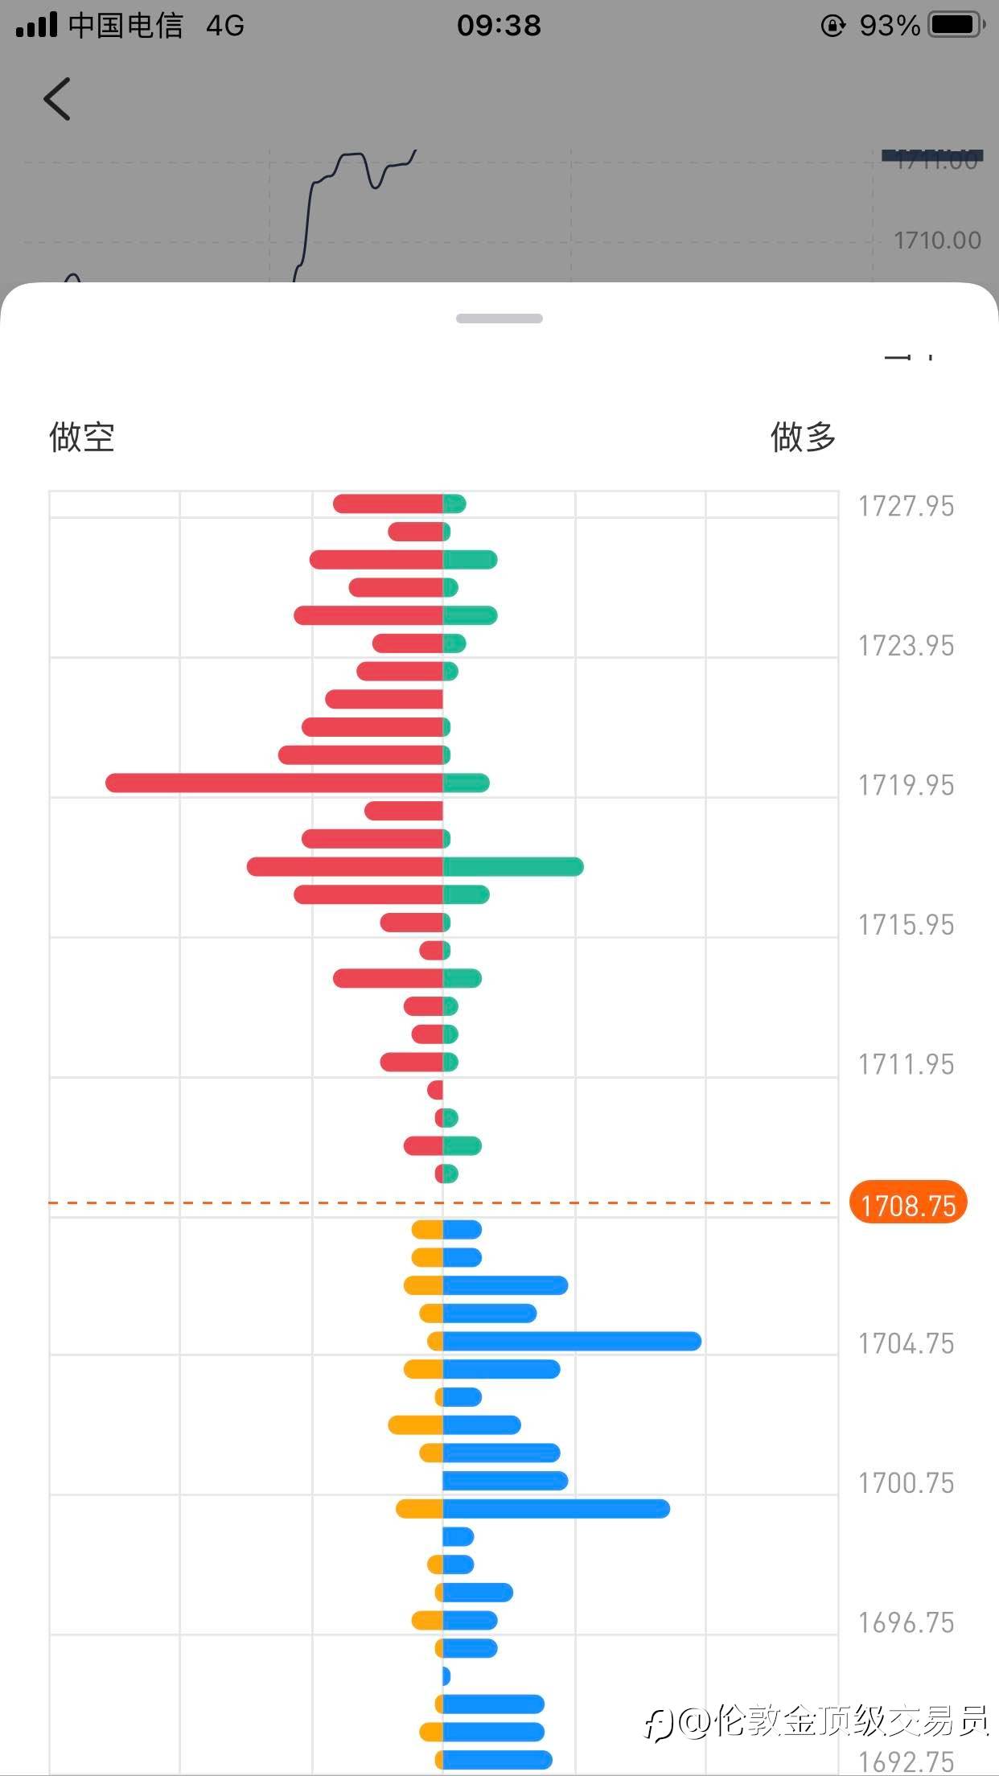Viewport: 999px width, 1776px height.
Task: Tap the cellular signal strength icon
Action: pyautogui.click(x=36, y=25)
